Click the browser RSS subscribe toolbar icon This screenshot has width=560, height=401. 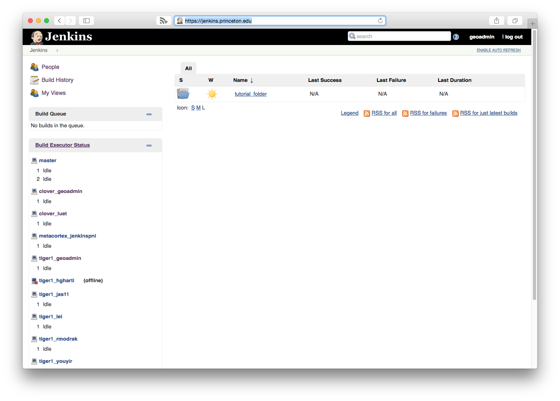[x=164, y=21]
